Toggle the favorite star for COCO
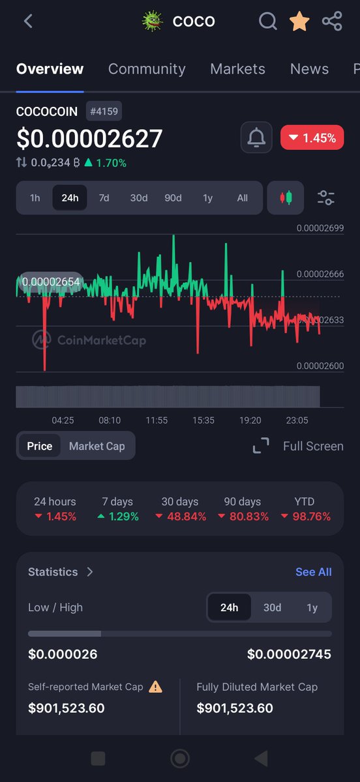The height and width of the screenshot is (782, 360). (x=299, y=22)
